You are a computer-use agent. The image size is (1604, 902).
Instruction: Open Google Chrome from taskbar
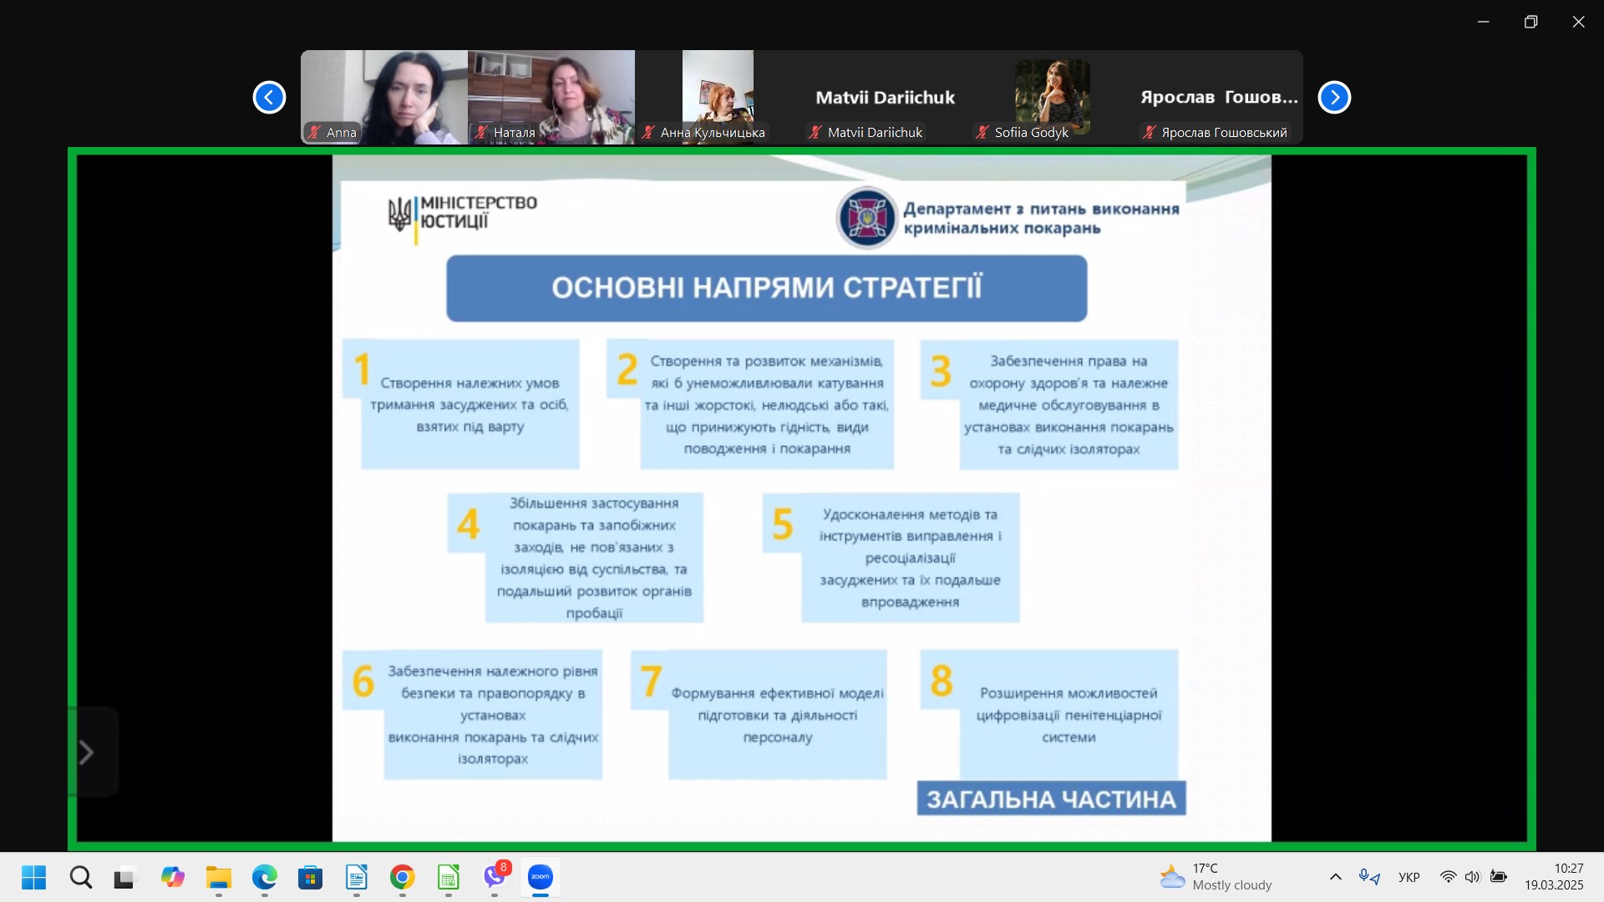pyautogui.click(x=402, y=877)
